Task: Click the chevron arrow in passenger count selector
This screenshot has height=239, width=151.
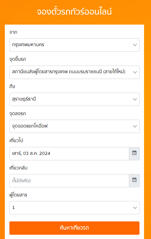Action: 135,208
